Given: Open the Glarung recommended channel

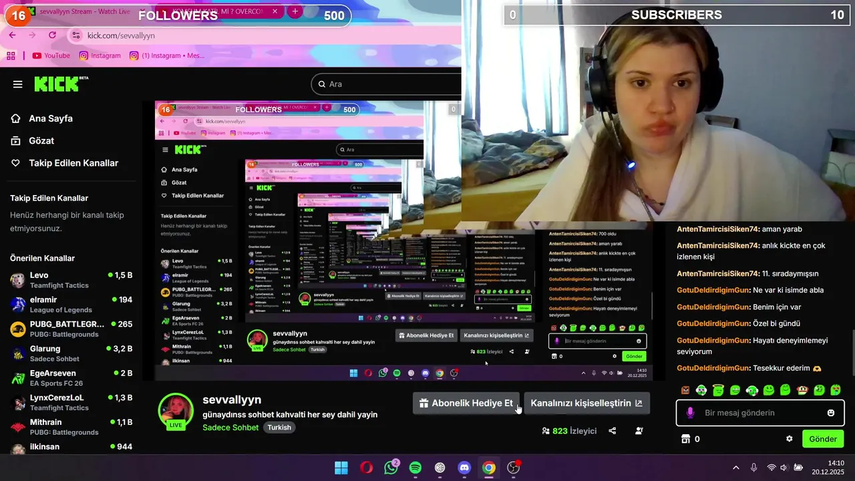Looking at the screenshot, I should click(71, 353).
